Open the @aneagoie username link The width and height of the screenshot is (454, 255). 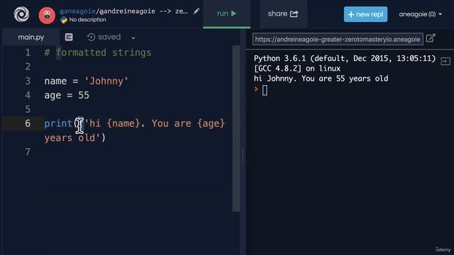(x=77, y=11)
